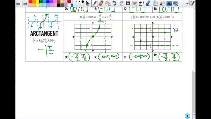This screenshot has width=211, height=119.
Task: Undo the last stroke
Action: pyautogui.click(x=114, y=3)
